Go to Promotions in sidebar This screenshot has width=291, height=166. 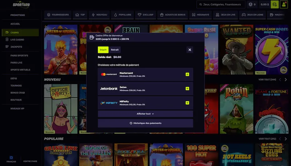pos(17,15)
